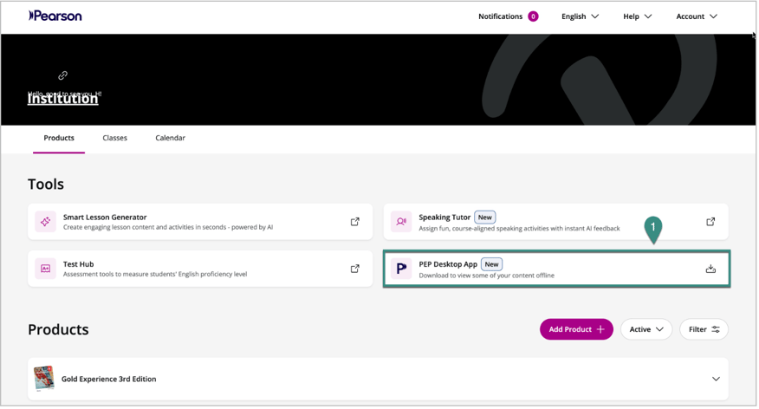Click 'Download to view some of your content offline'
759x409 pixels.
[x=486, y=276]
